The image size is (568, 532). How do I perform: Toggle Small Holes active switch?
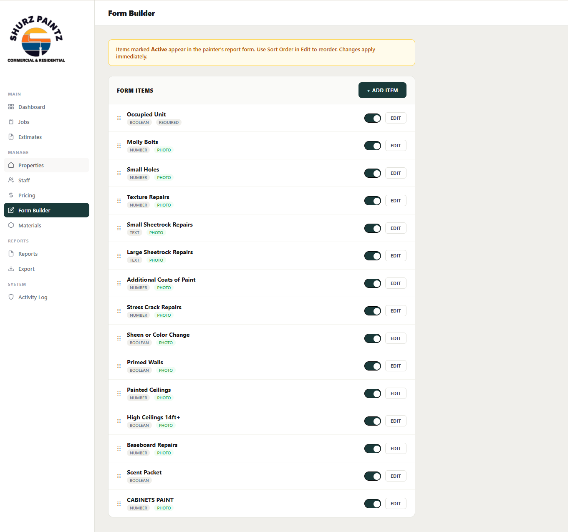point(373,173)
